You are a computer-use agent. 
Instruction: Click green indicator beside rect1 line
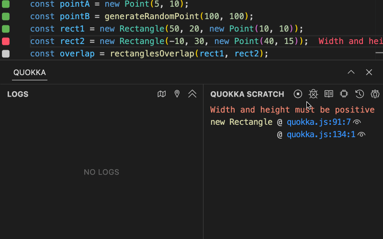click(6, 29)
